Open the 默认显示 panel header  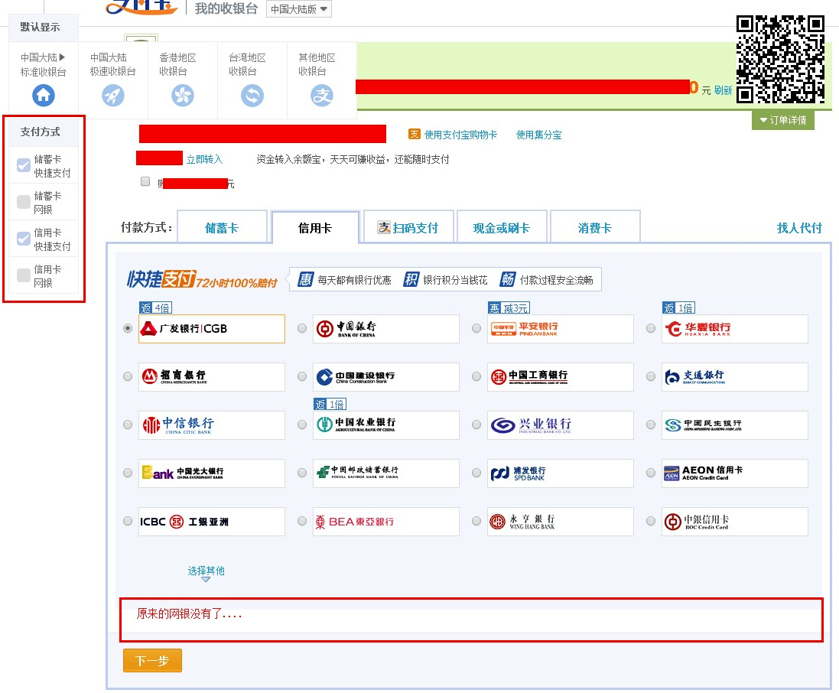(x=44, y=28)
